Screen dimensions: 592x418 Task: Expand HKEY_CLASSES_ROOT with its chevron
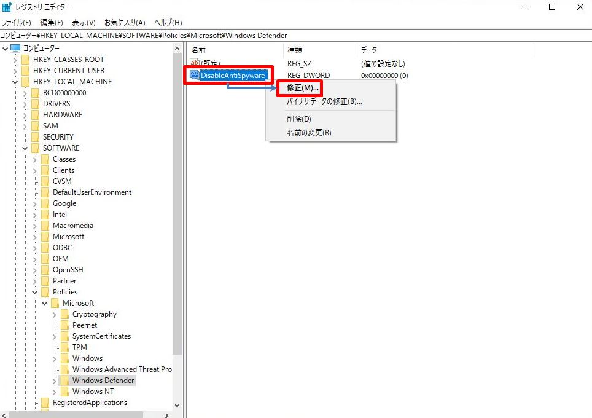(x=15, y=60)
